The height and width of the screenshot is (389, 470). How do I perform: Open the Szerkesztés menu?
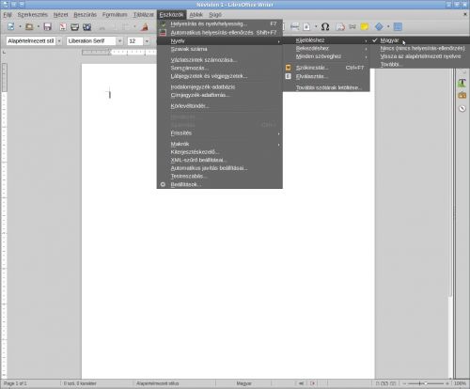[x=32, y=15]
